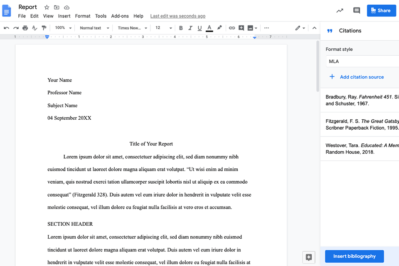Open the Help menu
The height and width of the screenshot is (266, 399).
138,16
